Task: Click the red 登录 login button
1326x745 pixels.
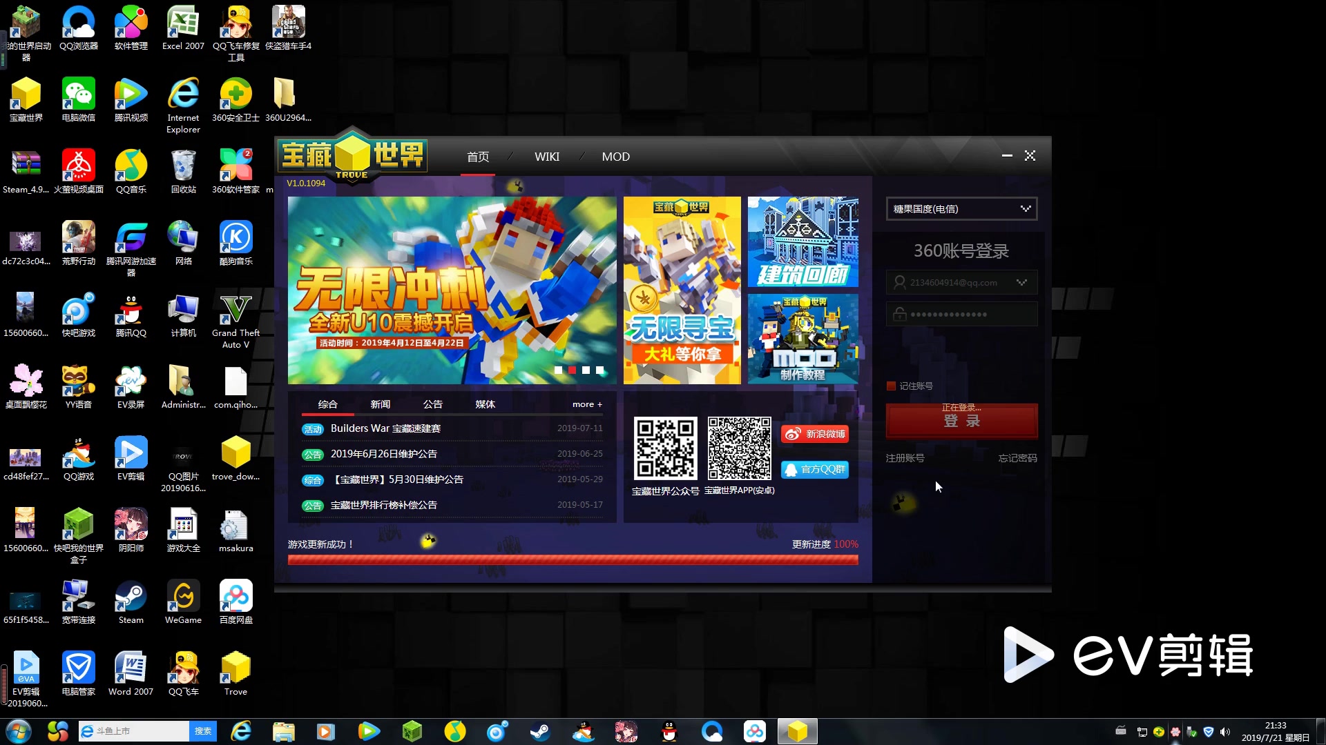Action: 961,421
